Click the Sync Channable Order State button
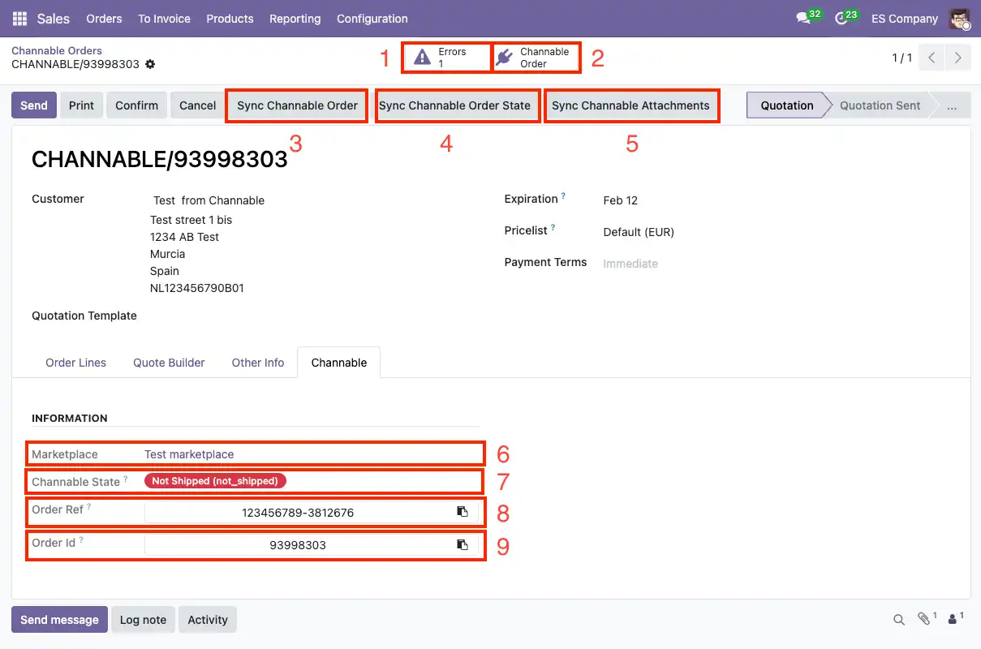981x649 pixels. click(x=457, y=105)
